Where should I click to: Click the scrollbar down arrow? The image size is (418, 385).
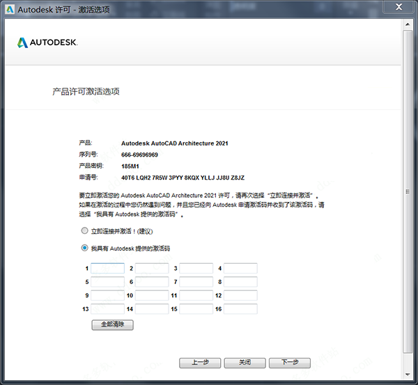(x=408, y=375)
